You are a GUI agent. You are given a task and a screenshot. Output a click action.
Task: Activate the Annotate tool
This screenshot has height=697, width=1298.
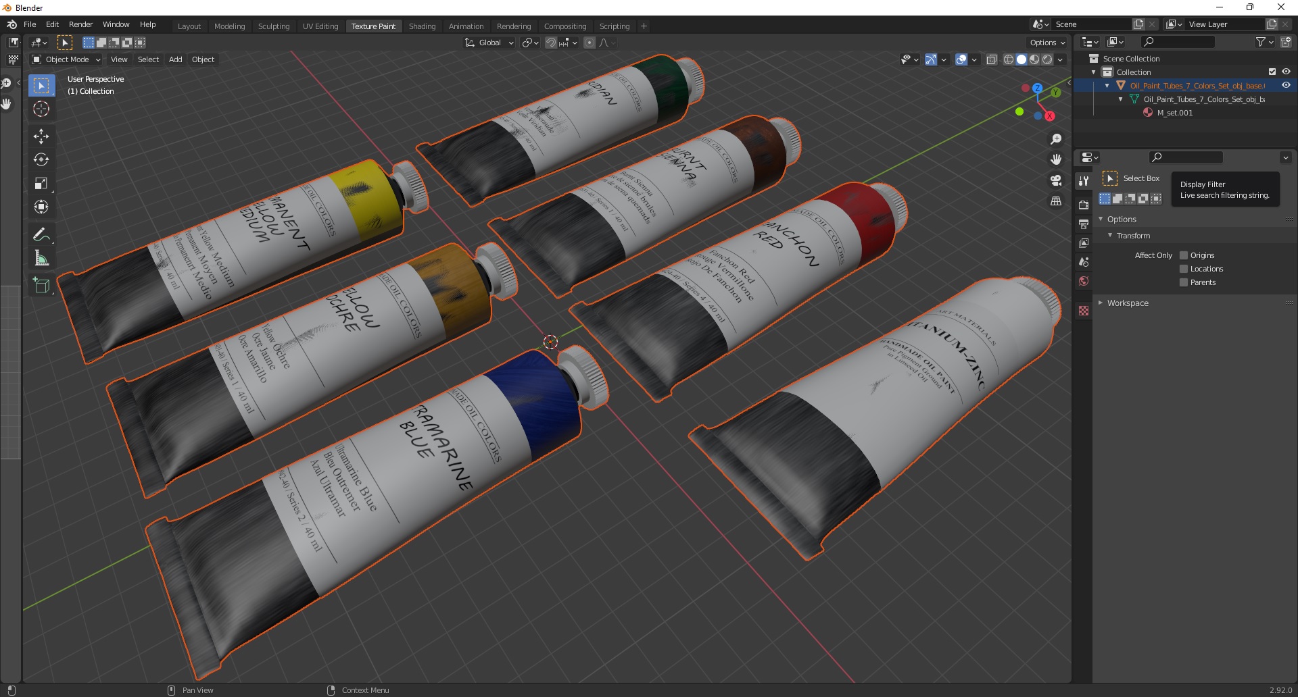coord(41,235)
